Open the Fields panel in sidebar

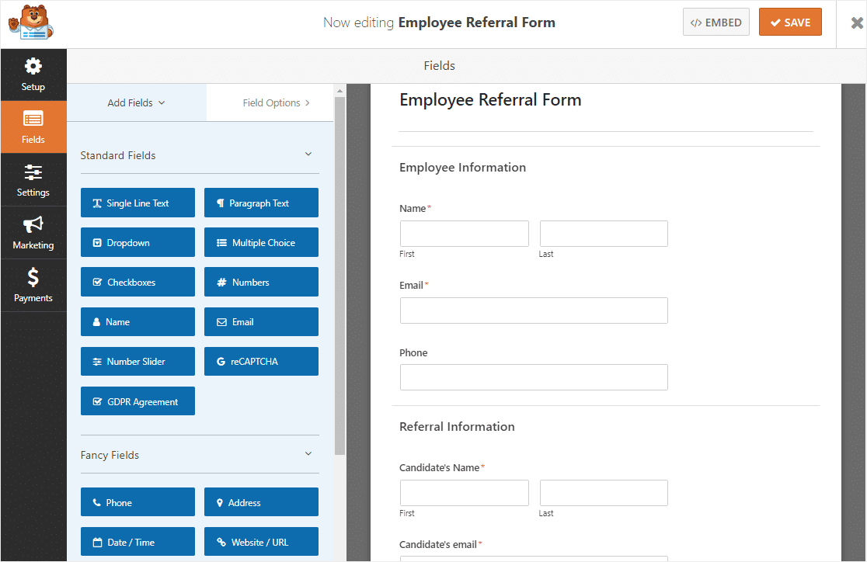pos(33,127)
